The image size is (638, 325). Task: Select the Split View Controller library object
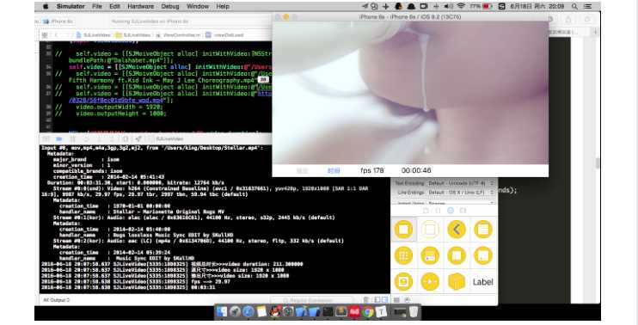coord(457,256)
